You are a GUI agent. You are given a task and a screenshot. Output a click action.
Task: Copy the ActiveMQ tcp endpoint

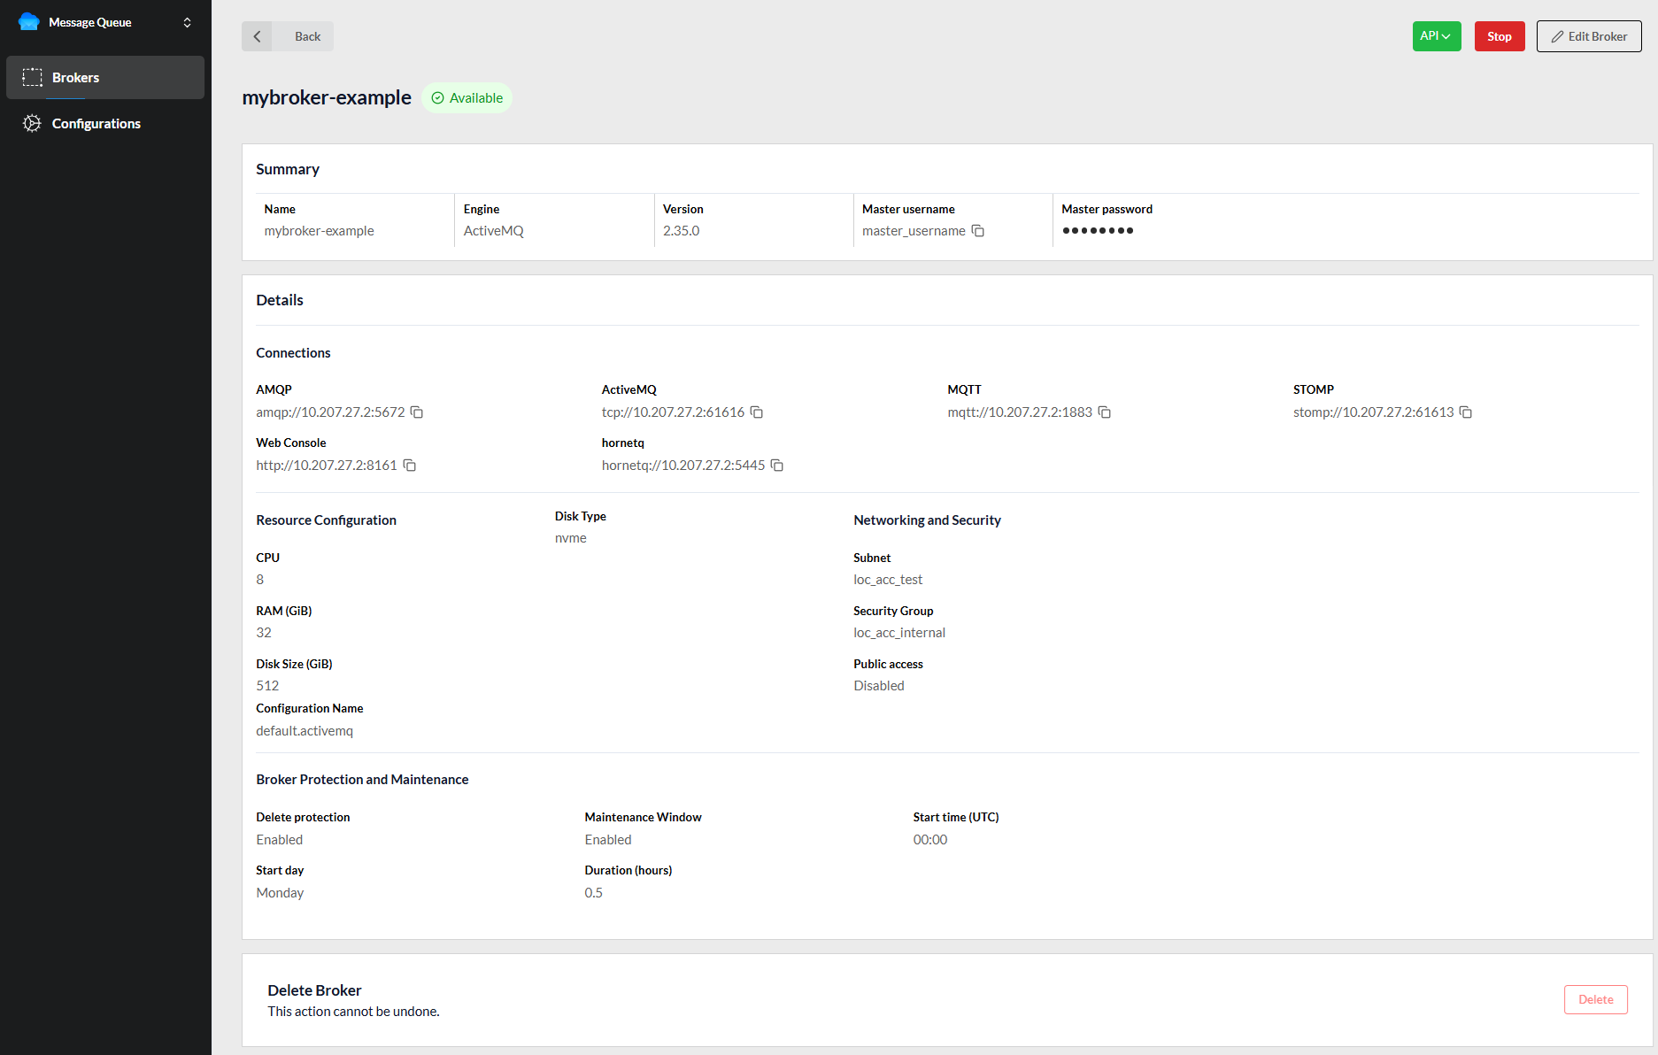(757, 412)
